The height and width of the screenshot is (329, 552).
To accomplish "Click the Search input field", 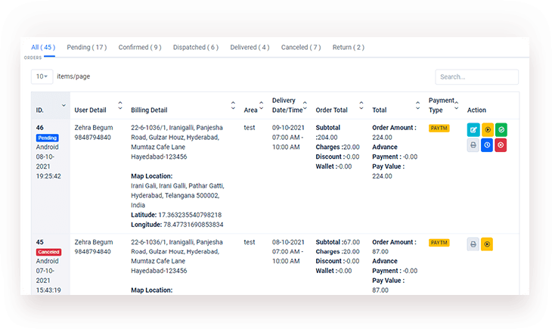I will tap(476, 77).
